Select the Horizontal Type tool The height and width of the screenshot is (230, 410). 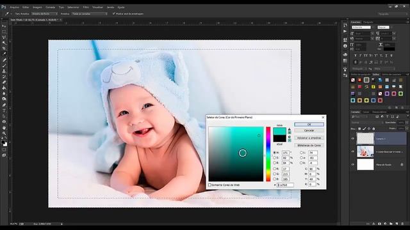(x=4, y=111)
